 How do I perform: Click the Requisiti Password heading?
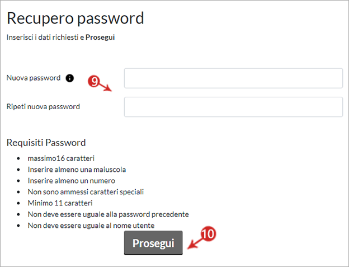coord(46,143)
